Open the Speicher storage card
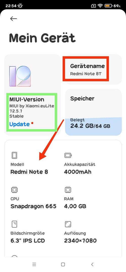This screenshot has width=126, height=272. [93, 112]
